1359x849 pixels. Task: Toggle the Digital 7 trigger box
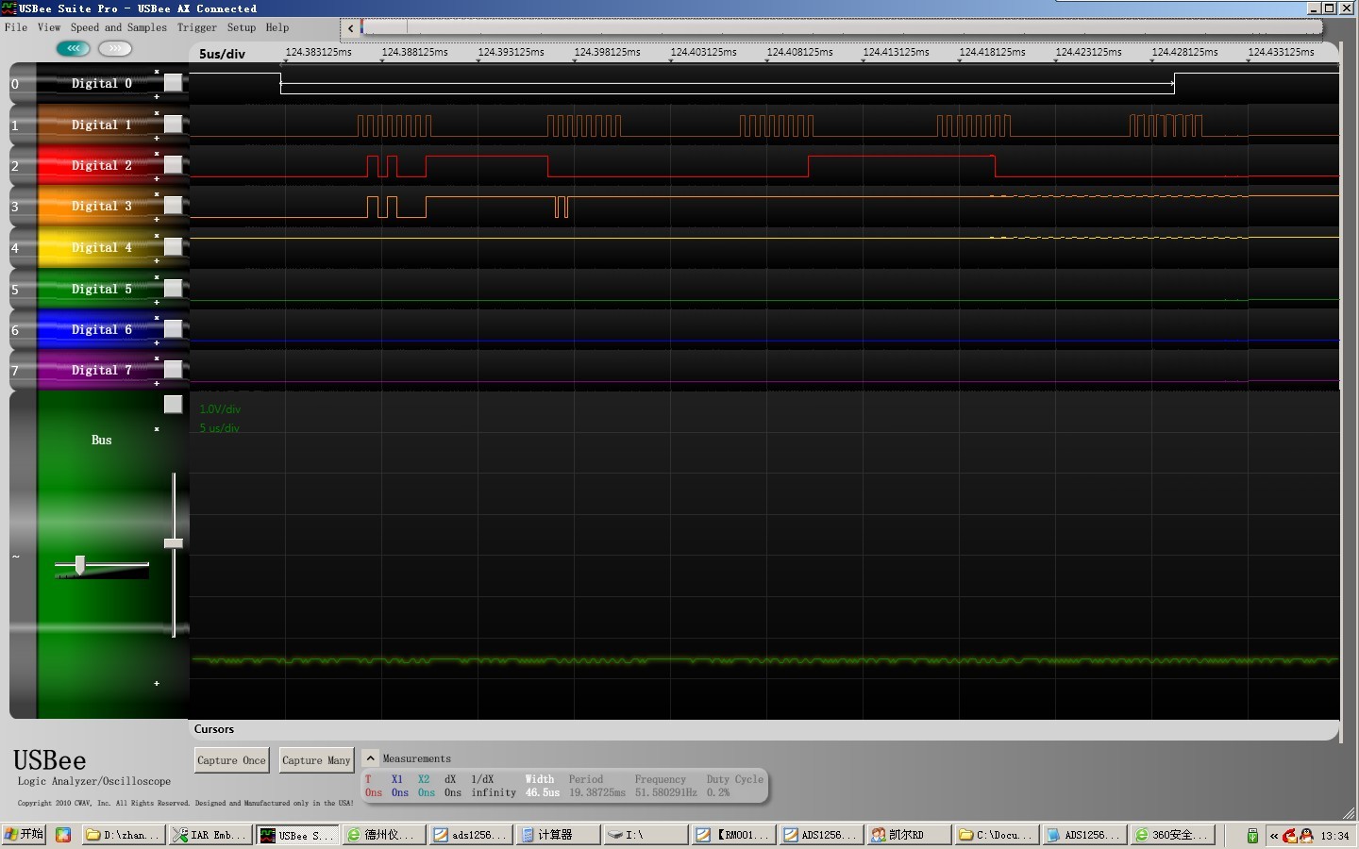[x=174, y=369]
